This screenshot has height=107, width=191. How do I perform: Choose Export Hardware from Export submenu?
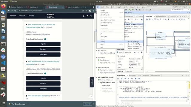point(134,42)
